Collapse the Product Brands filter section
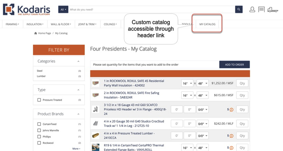The image size is (283, 151). coord(78,114)
